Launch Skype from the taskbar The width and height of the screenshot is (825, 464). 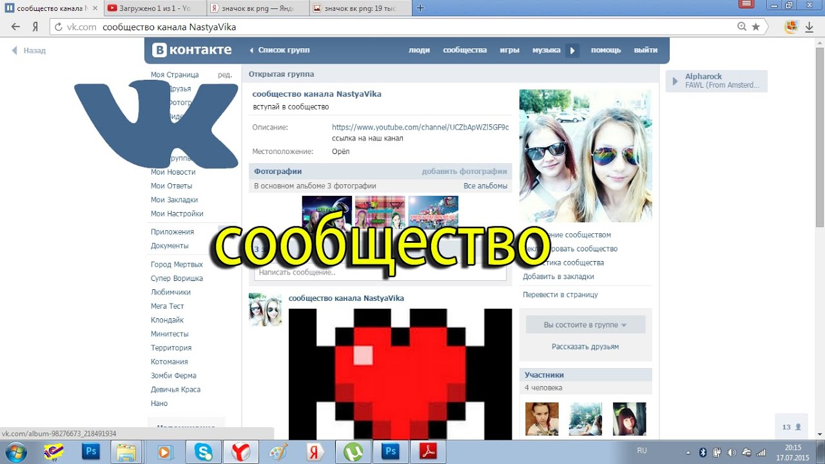point(203,452)
